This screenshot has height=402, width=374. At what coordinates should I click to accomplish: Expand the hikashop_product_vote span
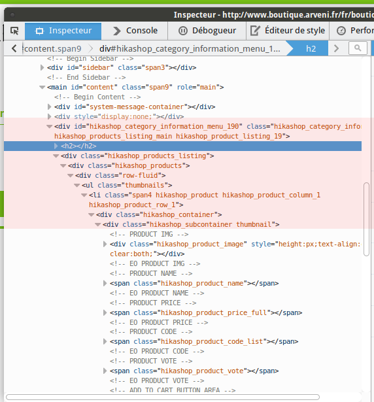105,371
